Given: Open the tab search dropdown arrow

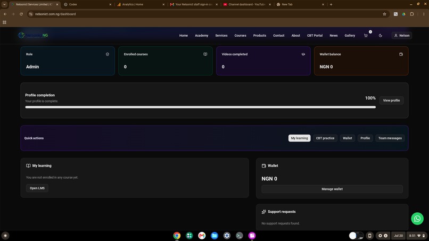Looking at the screenshot, I should point(4,4).
